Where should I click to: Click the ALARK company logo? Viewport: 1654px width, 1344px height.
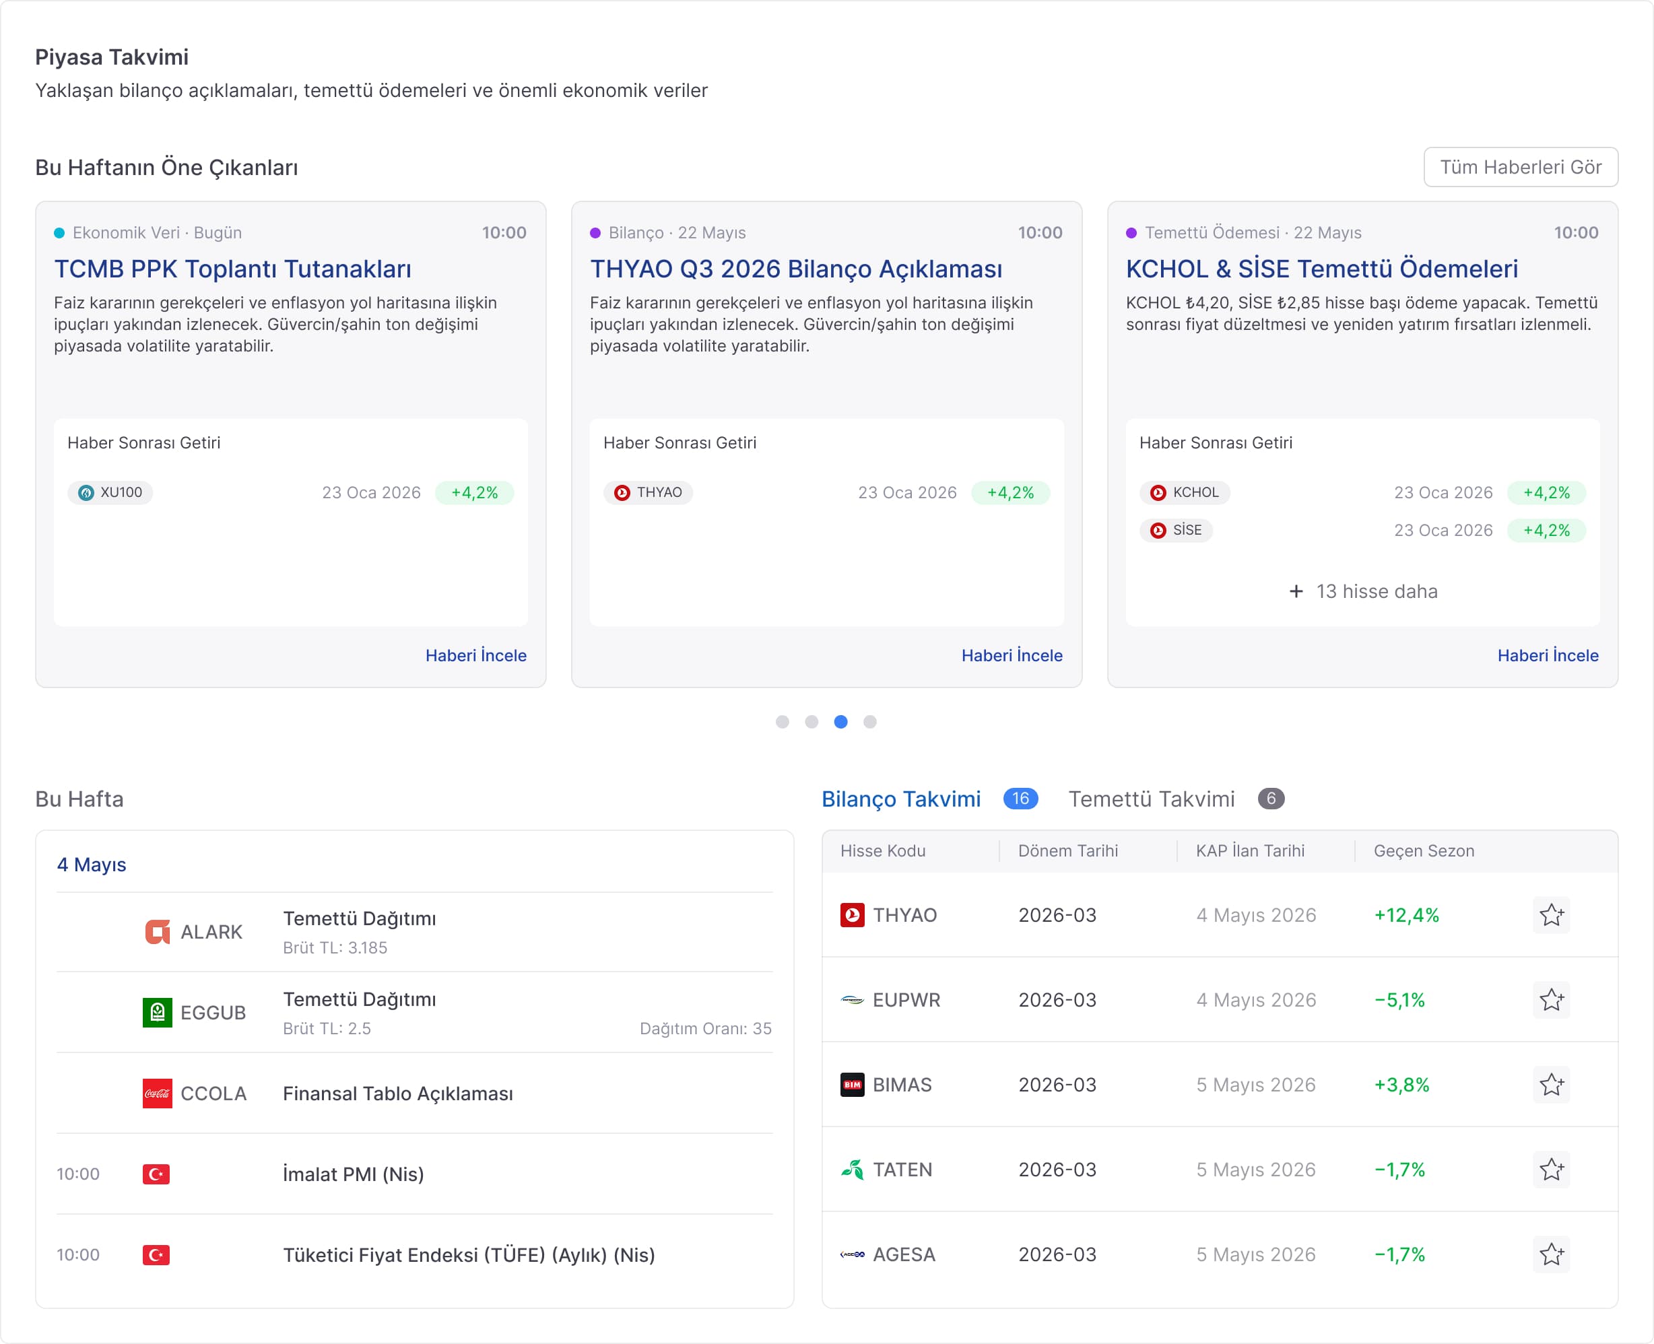(x=157, y=932)
